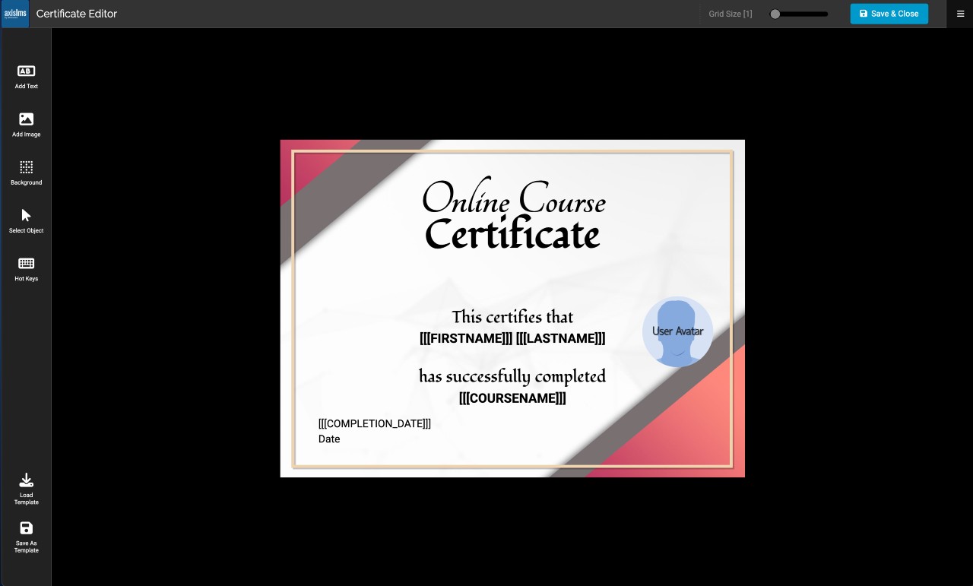Select the [[[COURSENAME]]] placeholder text

pyautogui.click(x=512, y=398)
